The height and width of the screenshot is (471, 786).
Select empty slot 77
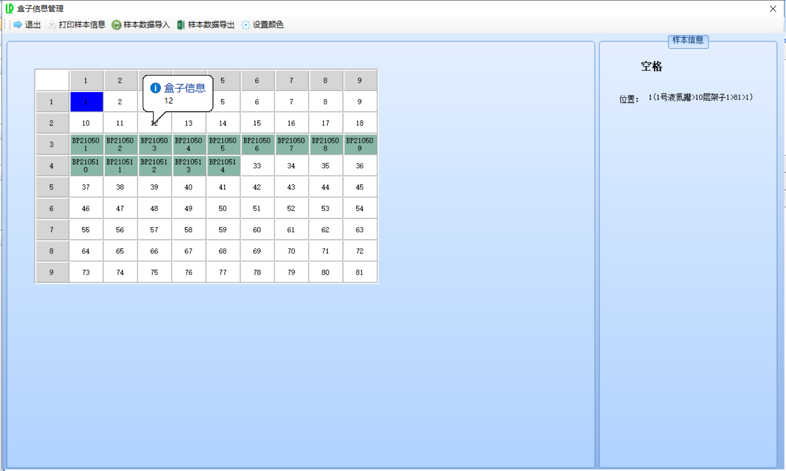(223, 272)
